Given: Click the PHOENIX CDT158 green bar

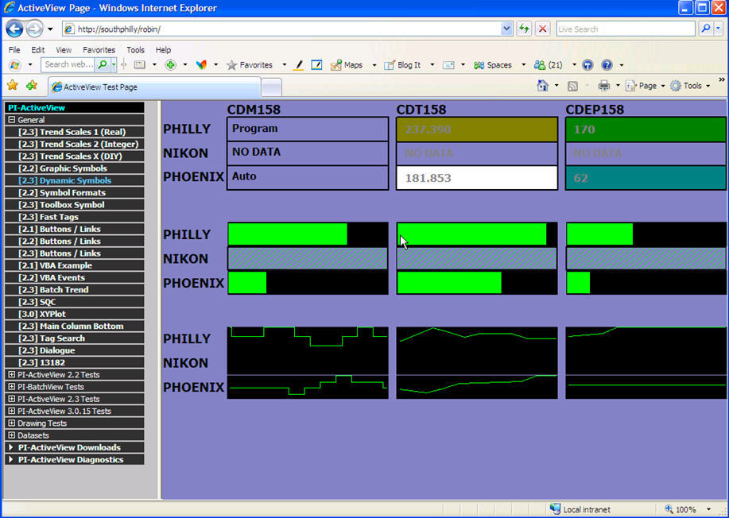Looking at the screenshot, I should 449,283.
